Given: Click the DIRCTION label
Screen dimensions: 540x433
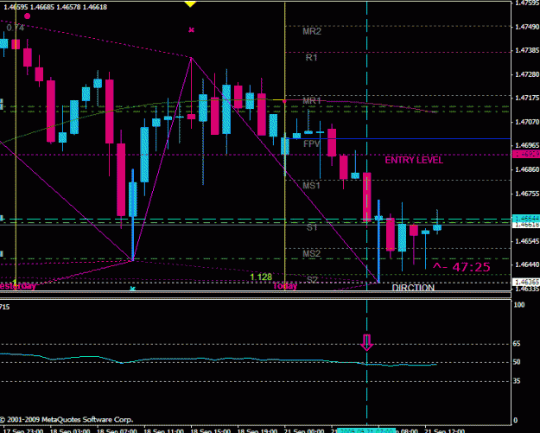Looking at the screenshot, I should click(413, 288).
